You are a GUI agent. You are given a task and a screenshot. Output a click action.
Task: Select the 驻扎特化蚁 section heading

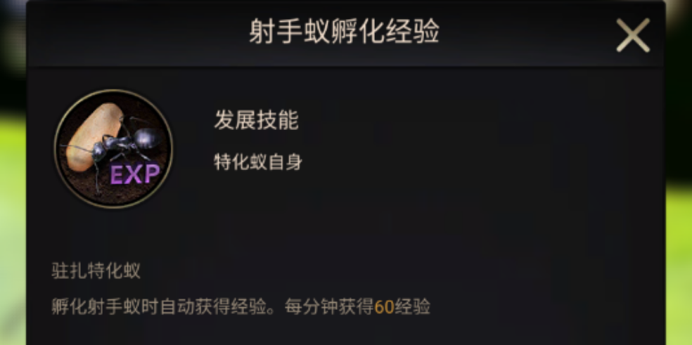96,271
